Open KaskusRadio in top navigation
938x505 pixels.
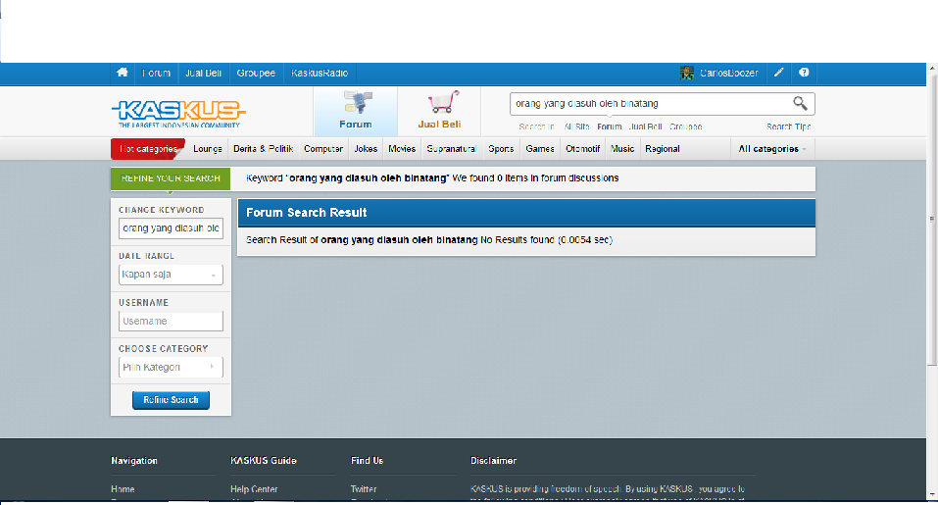coord(320,73)
